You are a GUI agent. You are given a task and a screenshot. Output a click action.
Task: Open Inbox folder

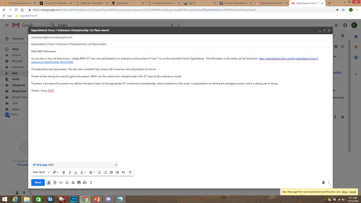click(15, 49)
